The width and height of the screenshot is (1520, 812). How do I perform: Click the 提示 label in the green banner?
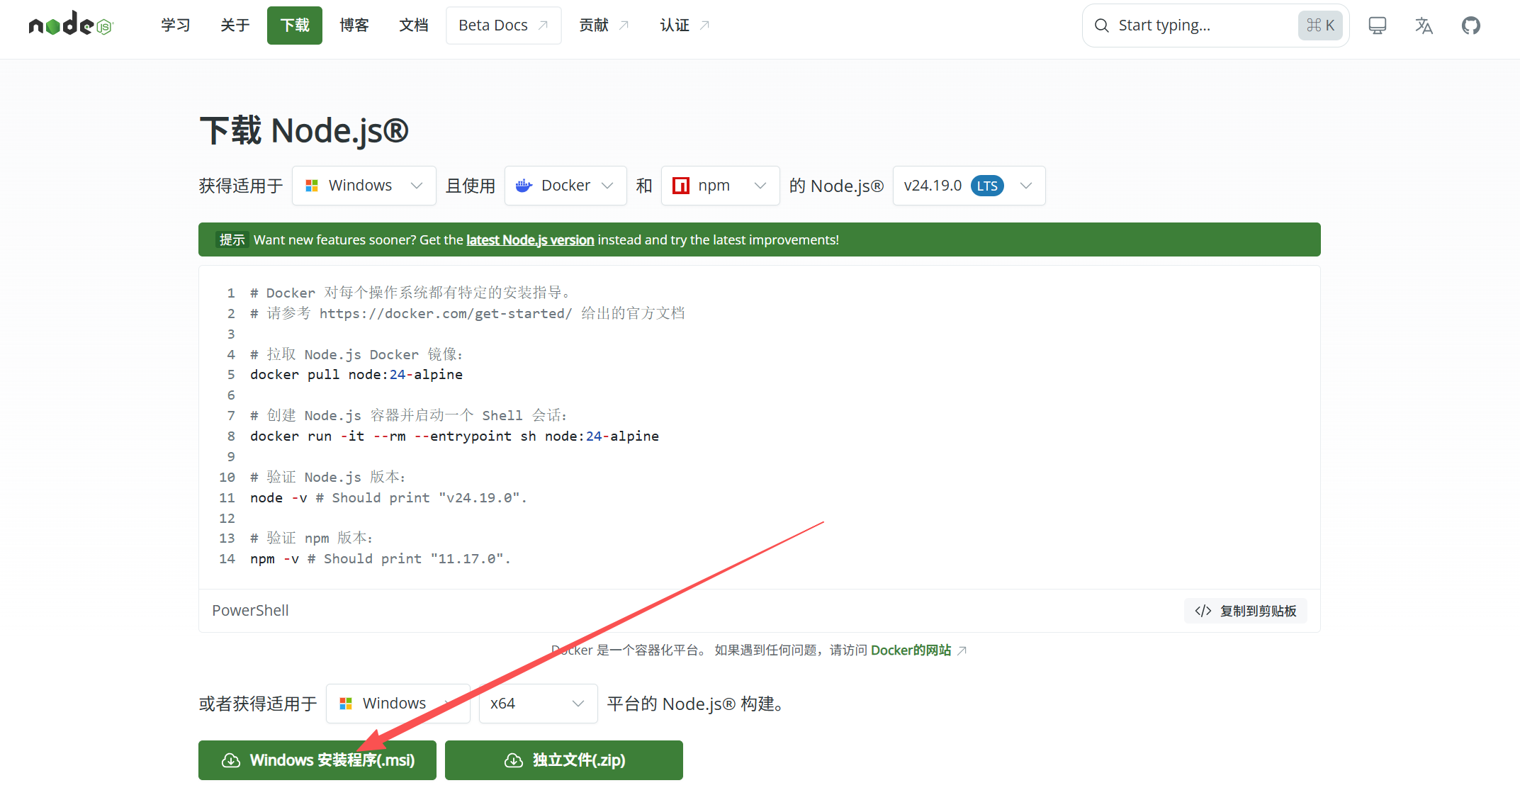pyautogui.click(x=232, y=240)
